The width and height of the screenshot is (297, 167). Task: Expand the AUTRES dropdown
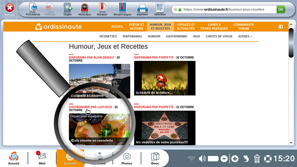coord(245,36)
